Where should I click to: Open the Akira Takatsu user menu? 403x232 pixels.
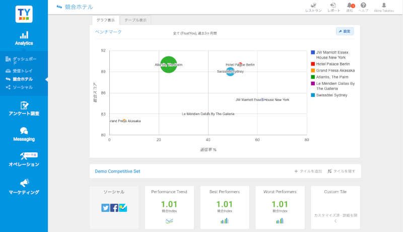[384, 8]
